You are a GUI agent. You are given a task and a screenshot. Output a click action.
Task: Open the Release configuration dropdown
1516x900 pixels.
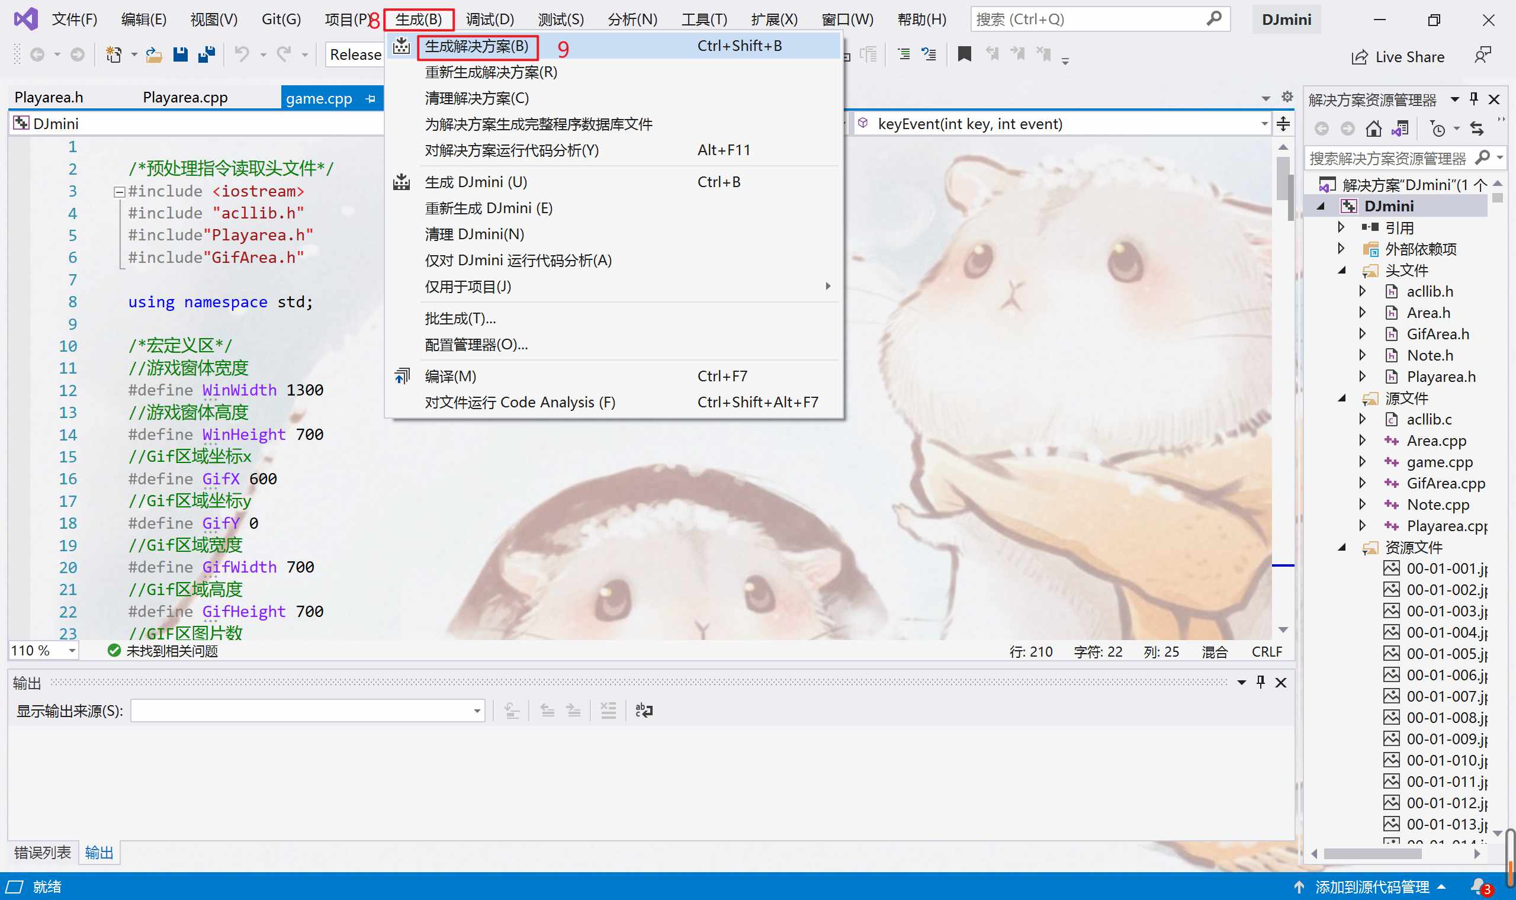coord(355,54)
